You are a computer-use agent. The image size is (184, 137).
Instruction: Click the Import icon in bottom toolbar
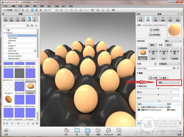[x=67, y=132]
